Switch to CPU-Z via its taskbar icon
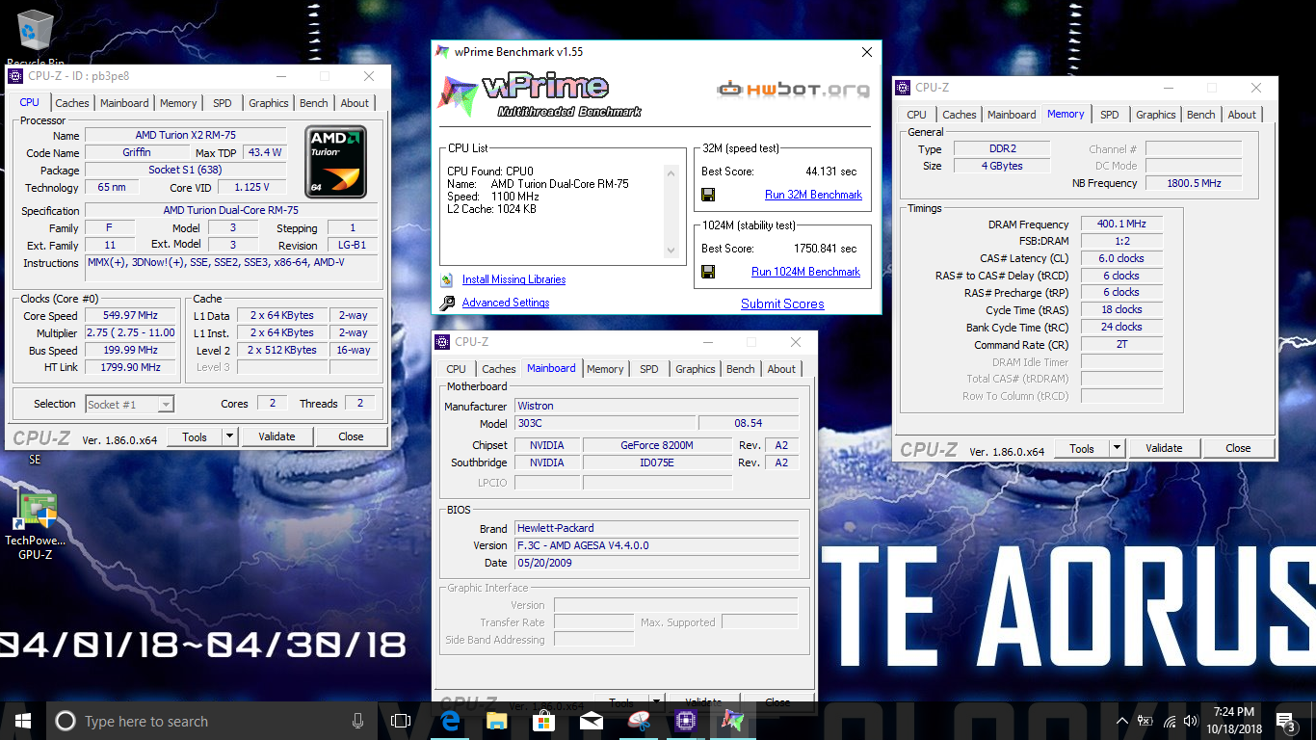The image size is (1316, 740). point(686,721)
